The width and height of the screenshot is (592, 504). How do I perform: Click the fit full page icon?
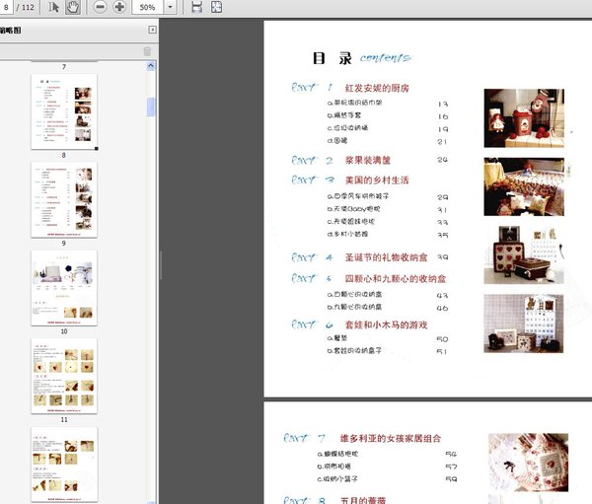[216, 7]
